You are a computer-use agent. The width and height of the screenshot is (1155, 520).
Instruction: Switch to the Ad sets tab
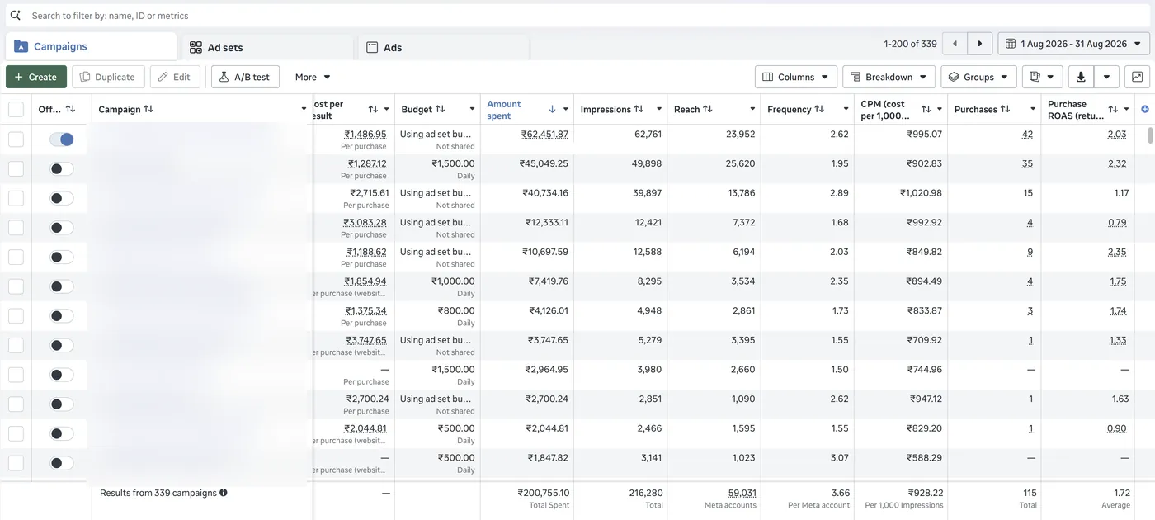click(267, 47)
